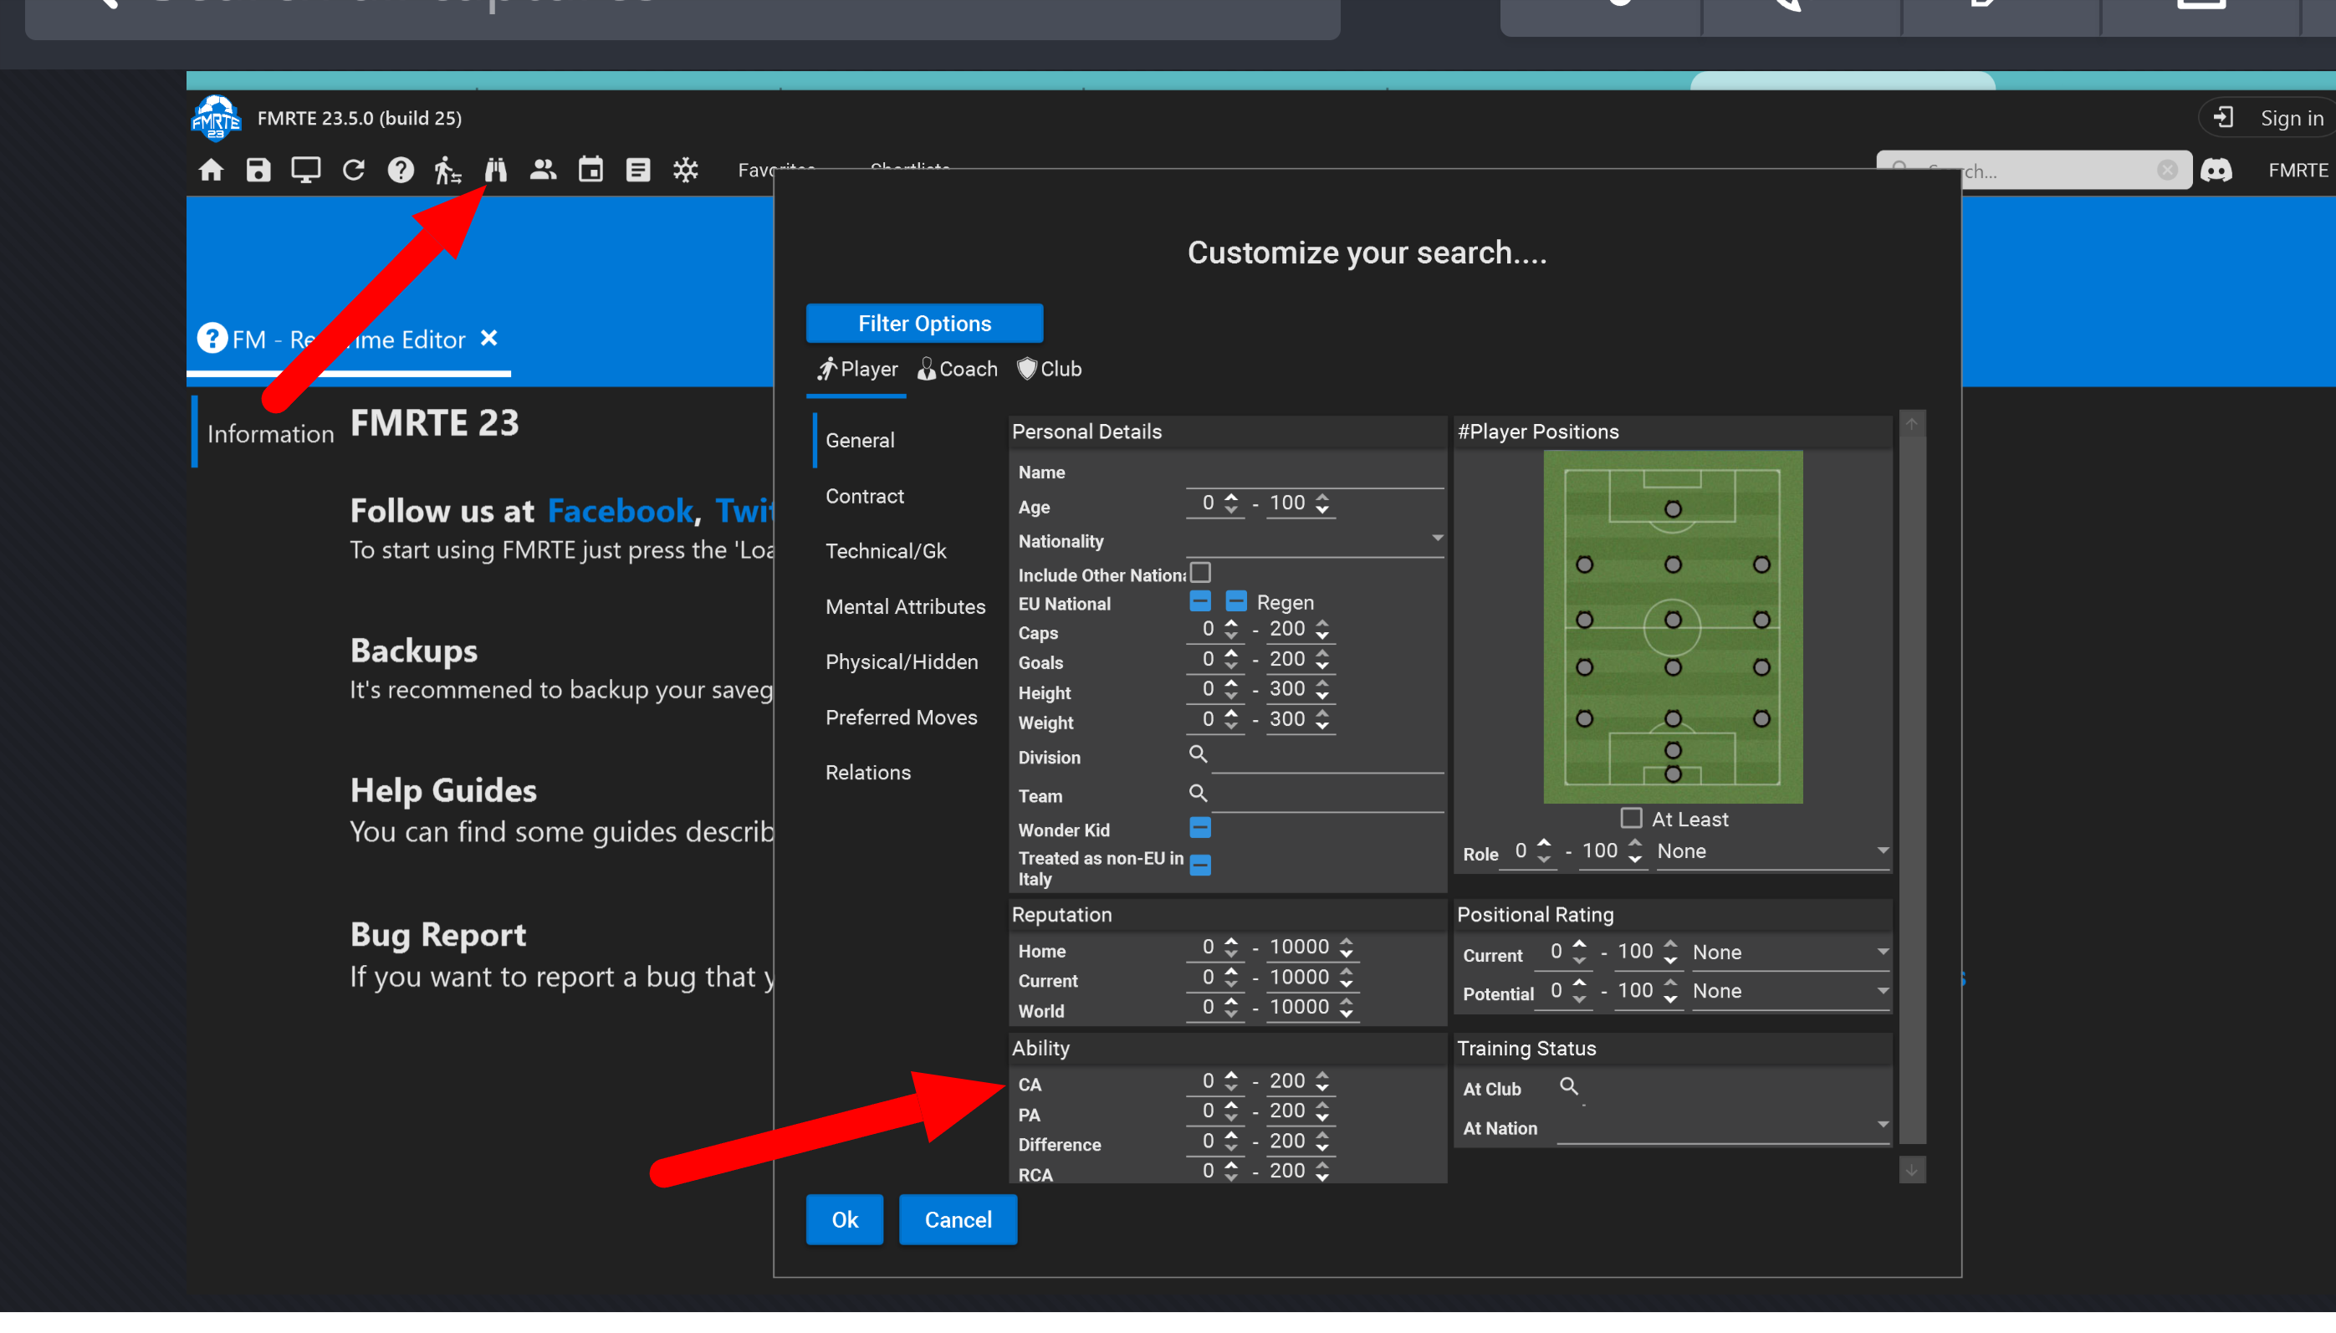
Task: Click the people group icon
Action: [543, 171]
